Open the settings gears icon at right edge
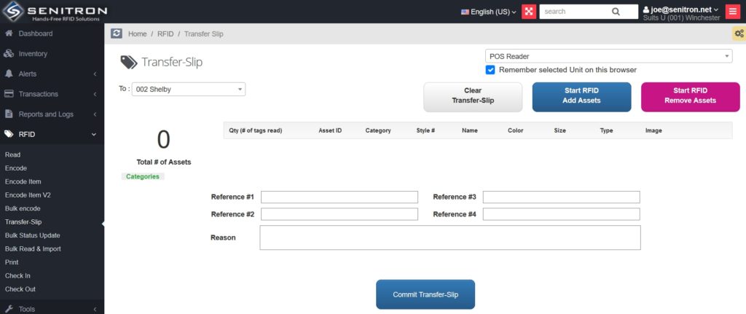This screenshot has height=314, width=746. (739, 34)
